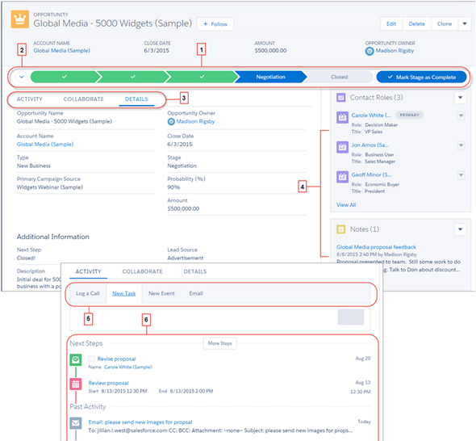The image size is (476, 441).
Task: Click Jon Amos's contact icon
Action: point(342,147)
